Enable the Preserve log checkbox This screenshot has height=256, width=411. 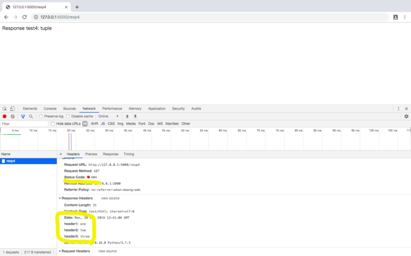41,116
